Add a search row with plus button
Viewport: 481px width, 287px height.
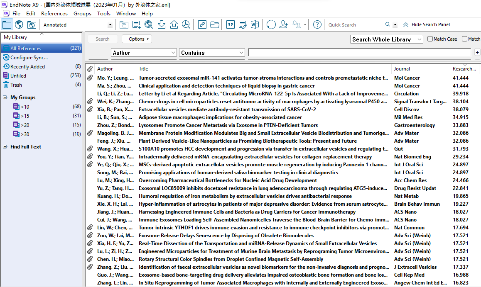coord(477,52)
